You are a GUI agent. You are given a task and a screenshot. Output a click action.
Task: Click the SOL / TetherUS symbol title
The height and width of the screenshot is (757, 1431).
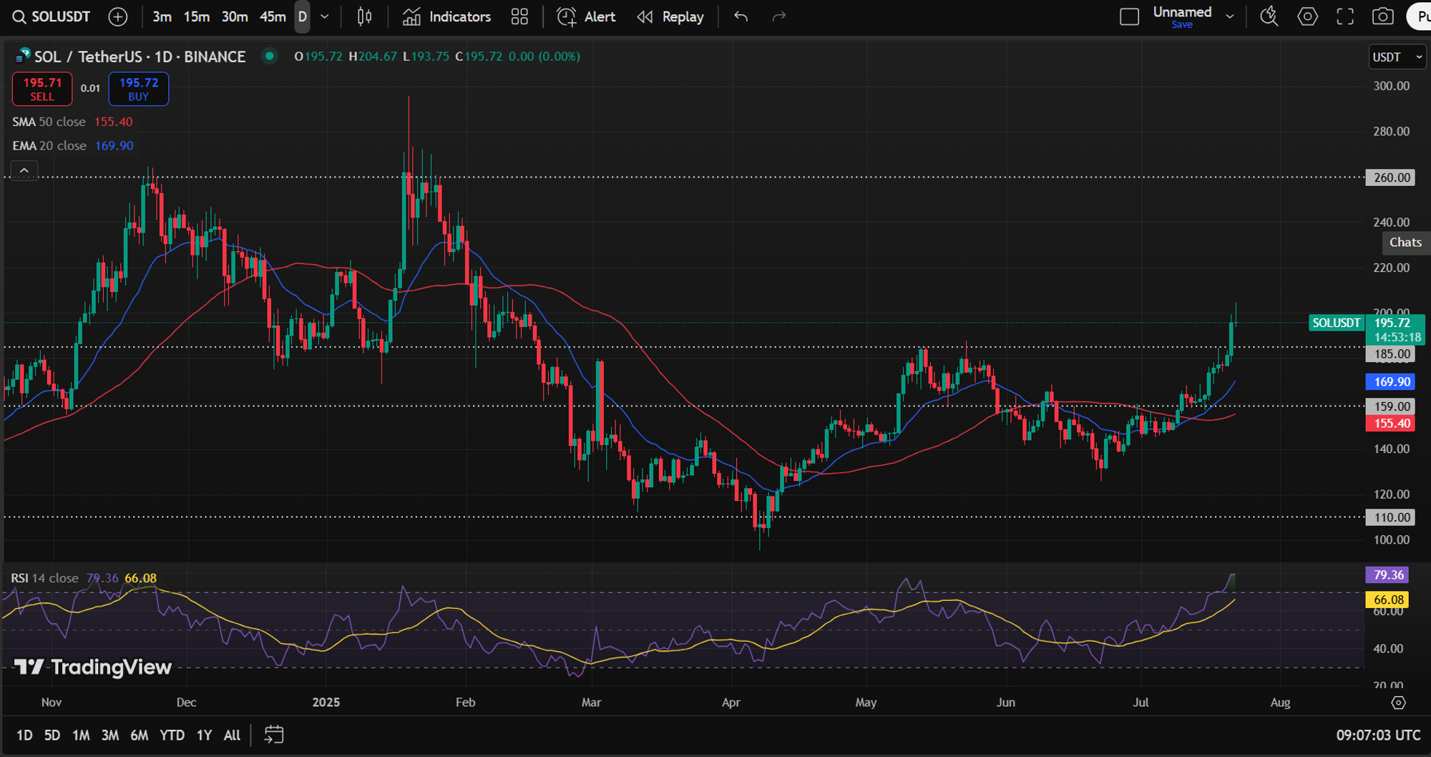pyautogui.click(x=140, y=57)
